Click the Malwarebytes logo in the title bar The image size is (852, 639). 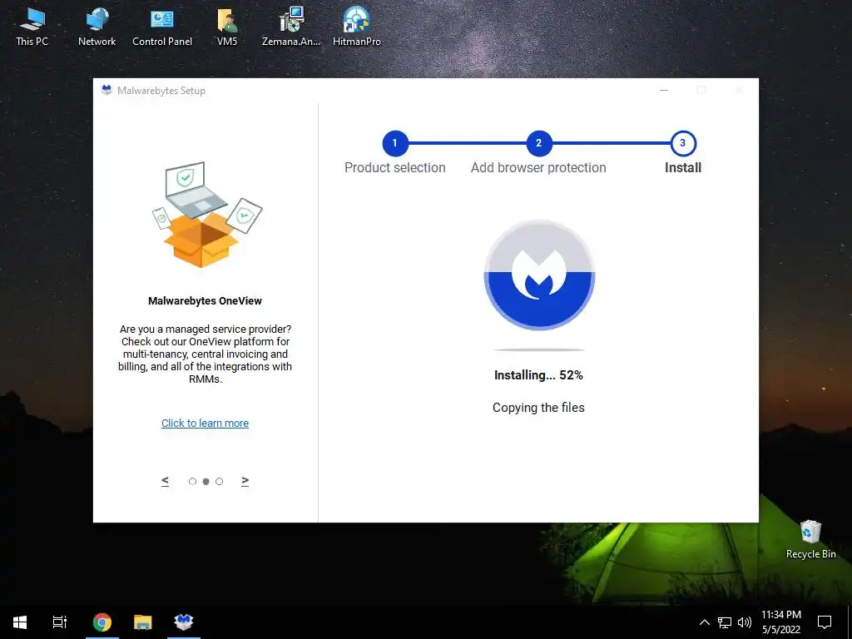[106, 90]
